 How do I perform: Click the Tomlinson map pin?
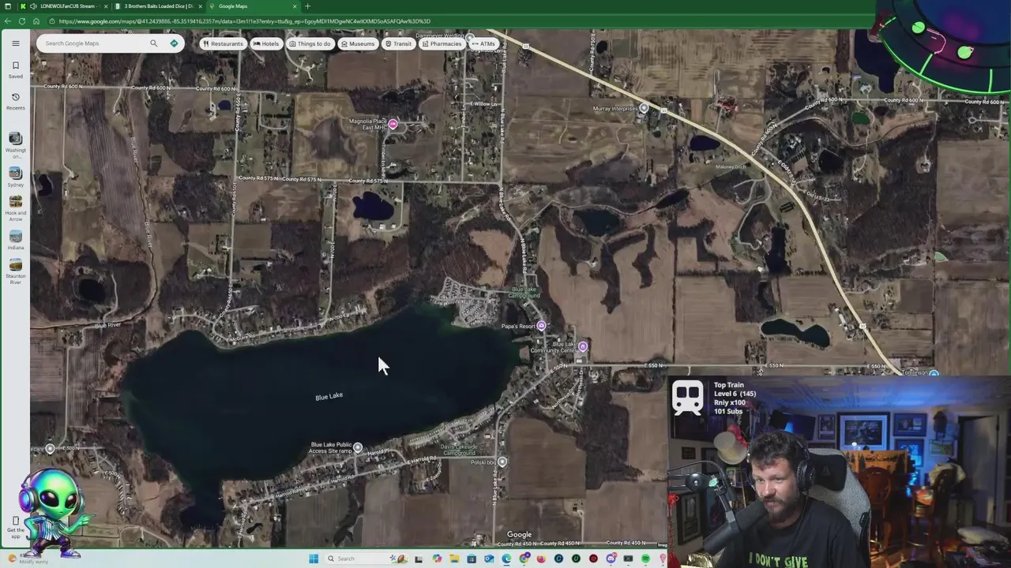point(934,373)
